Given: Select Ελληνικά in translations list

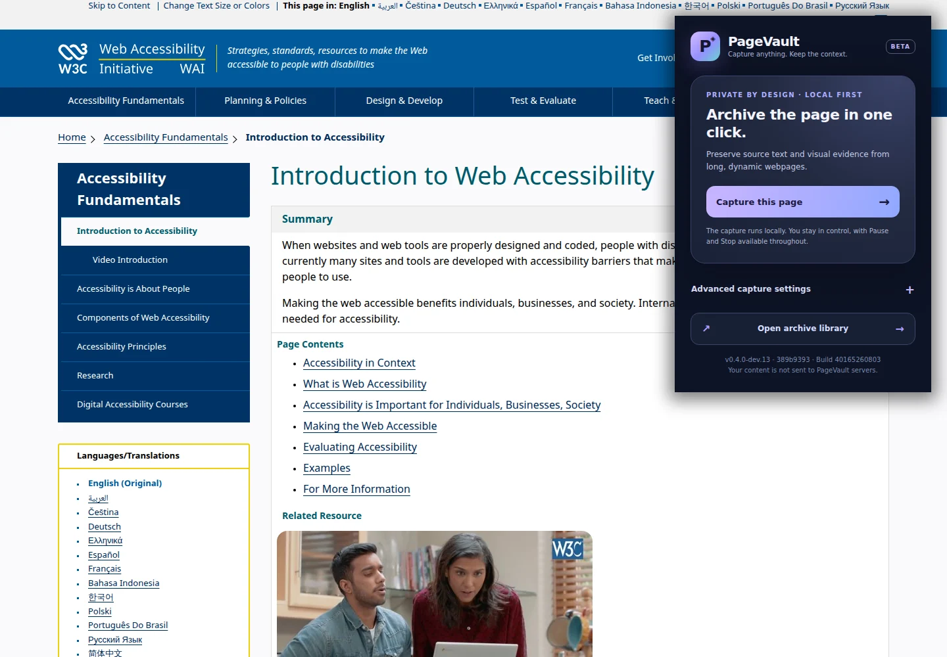Looking at the screenshot, I should [105, 541].
